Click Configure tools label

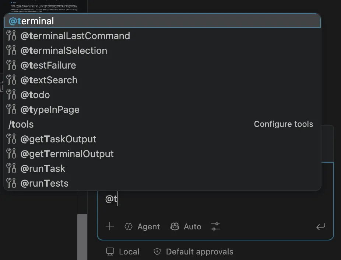tap(284, 124)
